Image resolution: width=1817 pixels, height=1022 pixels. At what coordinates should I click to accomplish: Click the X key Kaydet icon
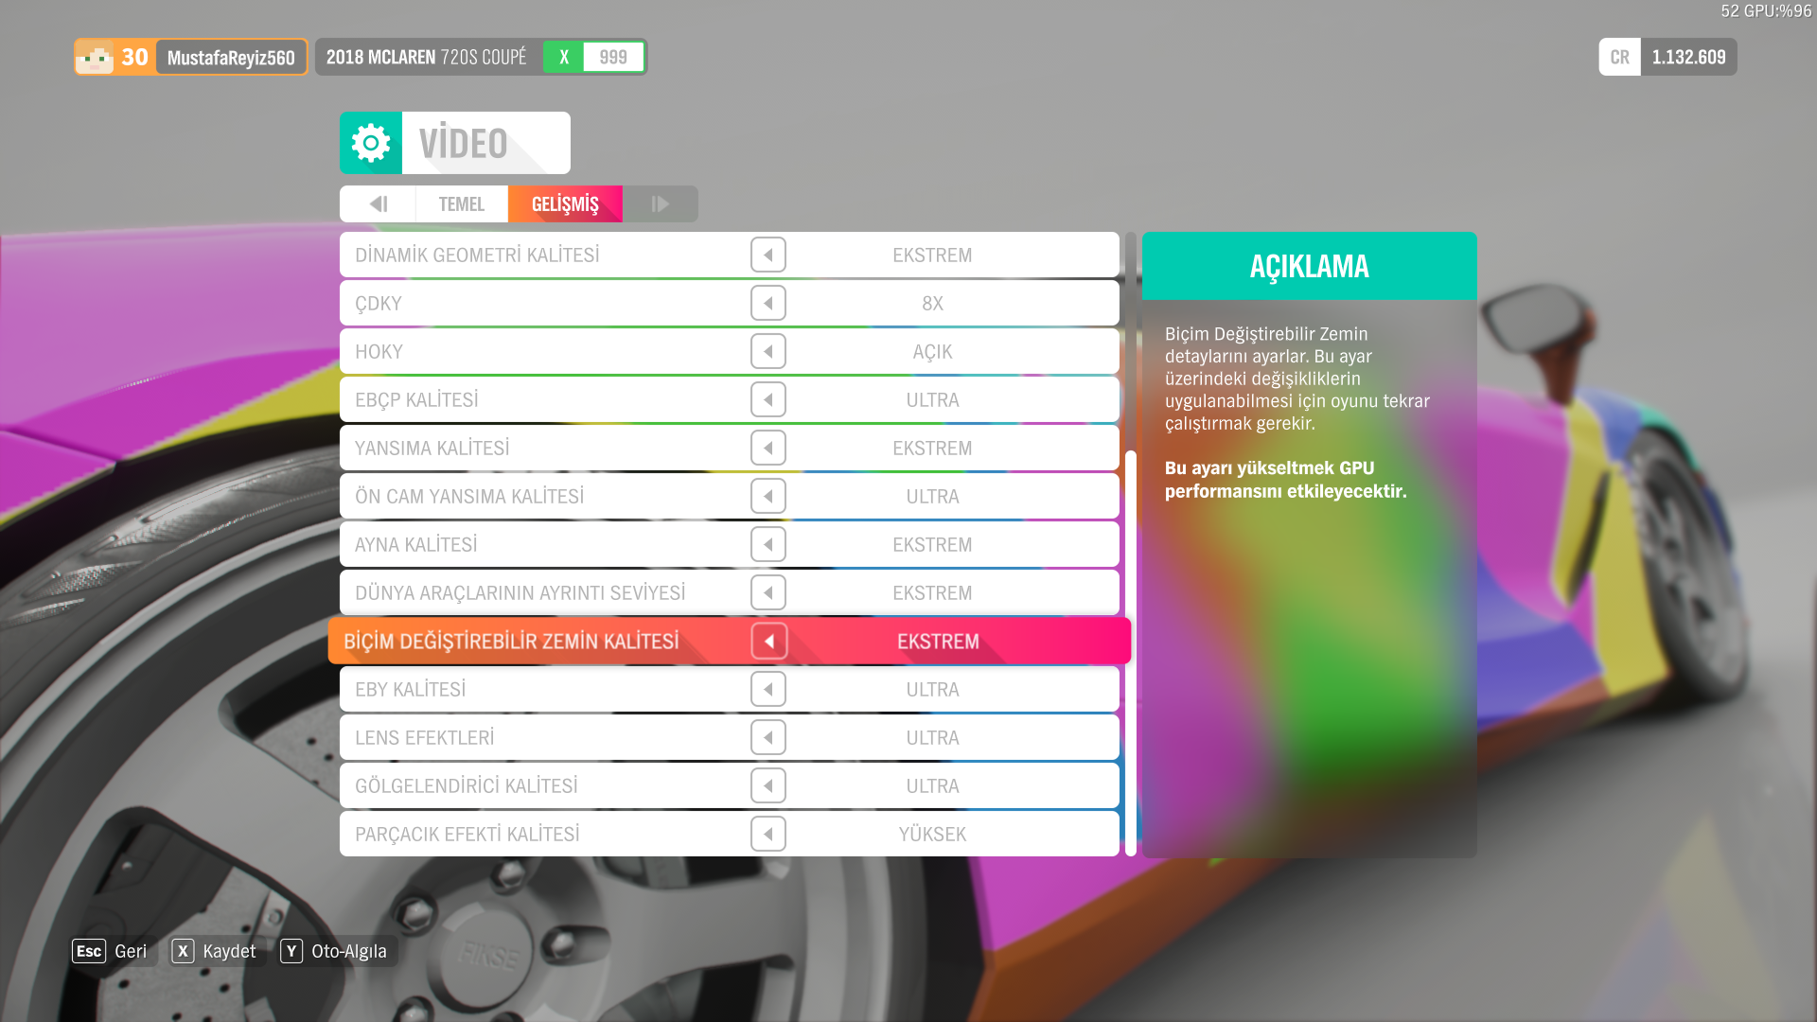coord(183,951)
